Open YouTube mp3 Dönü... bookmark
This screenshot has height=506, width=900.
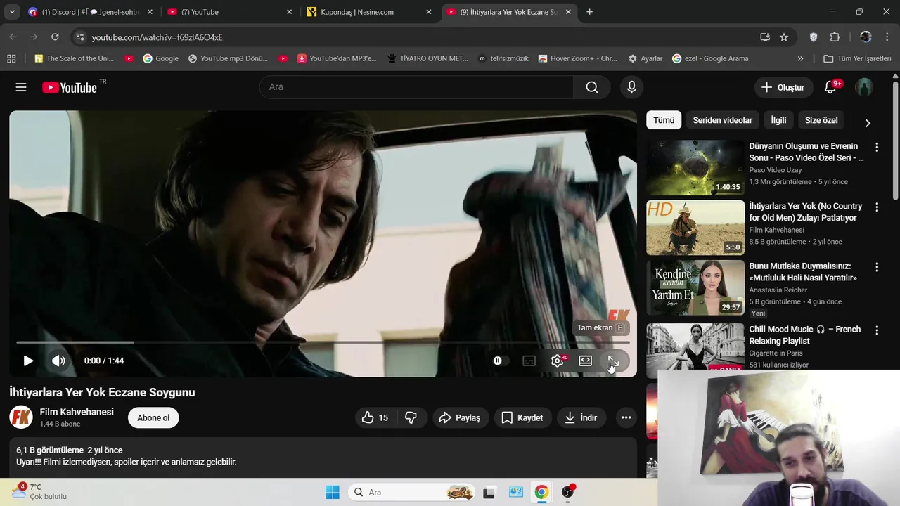pos(228,58)
